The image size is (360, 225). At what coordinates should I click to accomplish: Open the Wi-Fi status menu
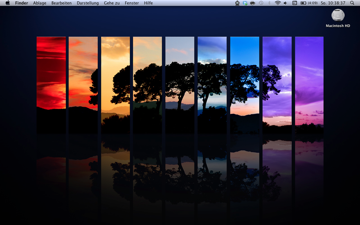coord(278,3)
